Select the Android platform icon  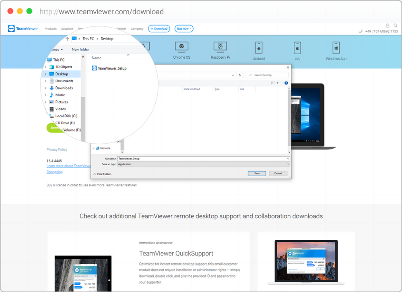pyautogui.click(x=259, y=48)
